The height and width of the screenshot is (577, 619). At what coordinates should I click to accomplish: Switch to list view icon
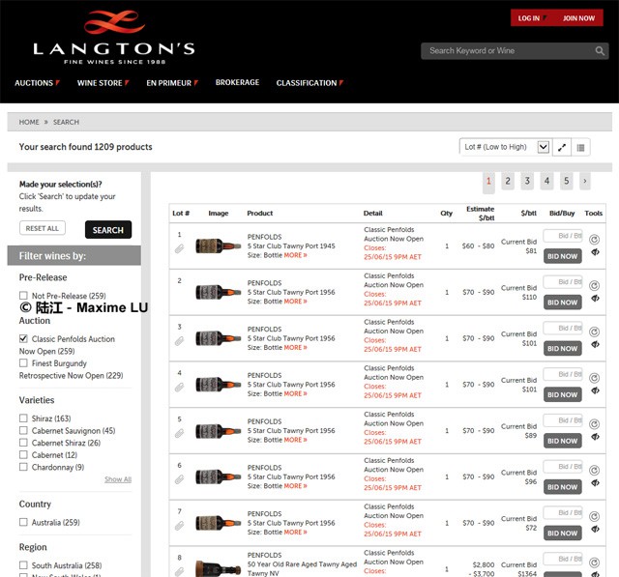pyautogui.click(x=581, y=147)
